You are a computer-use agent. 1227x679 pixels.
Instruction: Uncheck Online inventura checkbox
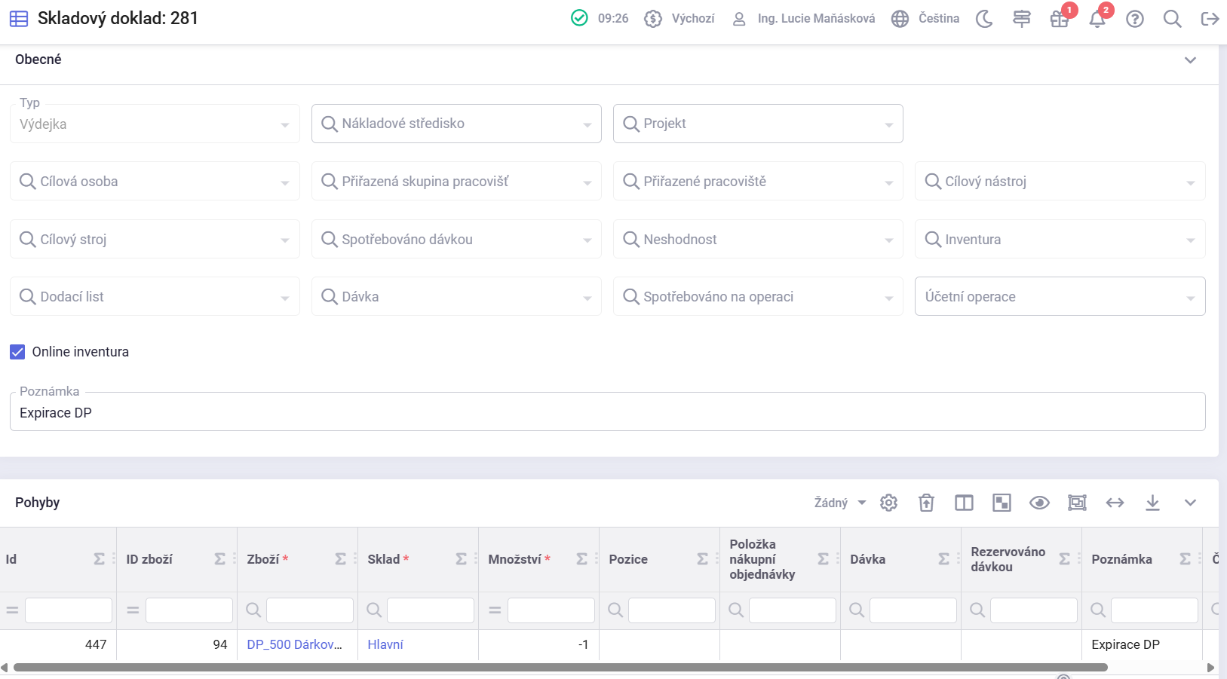pos(17,352)
